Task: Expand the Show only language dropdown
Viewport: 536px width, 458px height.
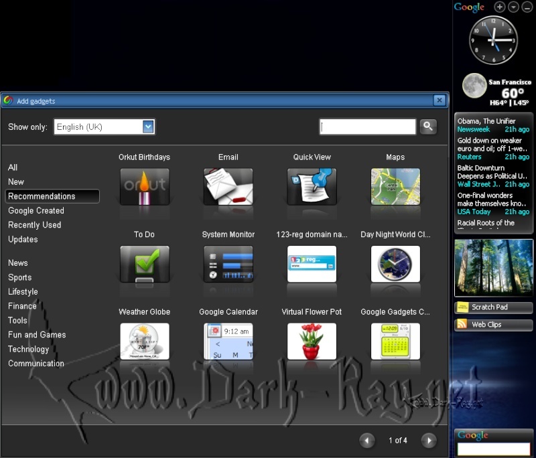Action: pyautogui.click(x=148, y=127)
